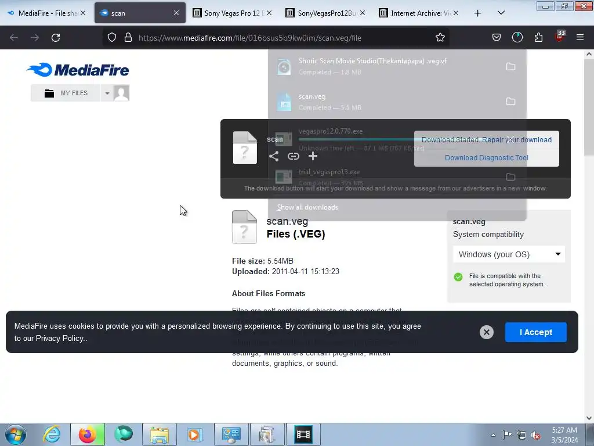The width and height of the screenshot is (594, 446).
Task: Click scrollbar down arrow
Action: tap(589, 418)
